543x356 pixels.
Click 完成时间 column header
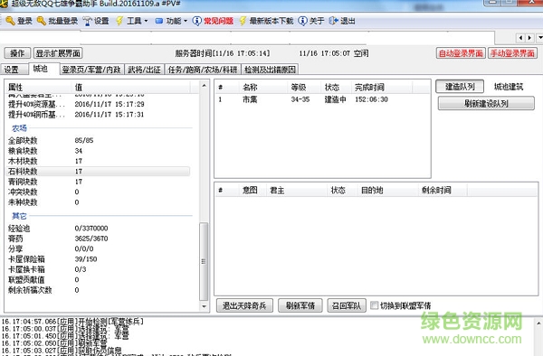(382, 88)
